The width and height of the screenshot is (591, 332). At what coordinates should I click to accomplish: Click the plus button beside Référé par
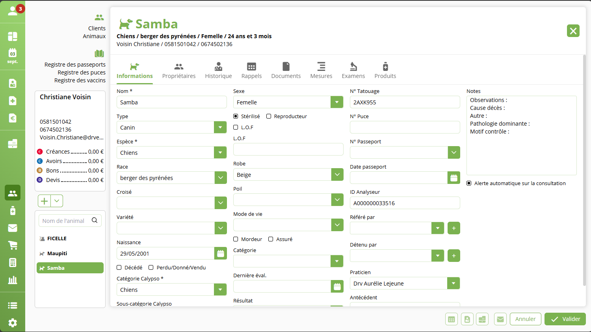click(x=454, y=228)
